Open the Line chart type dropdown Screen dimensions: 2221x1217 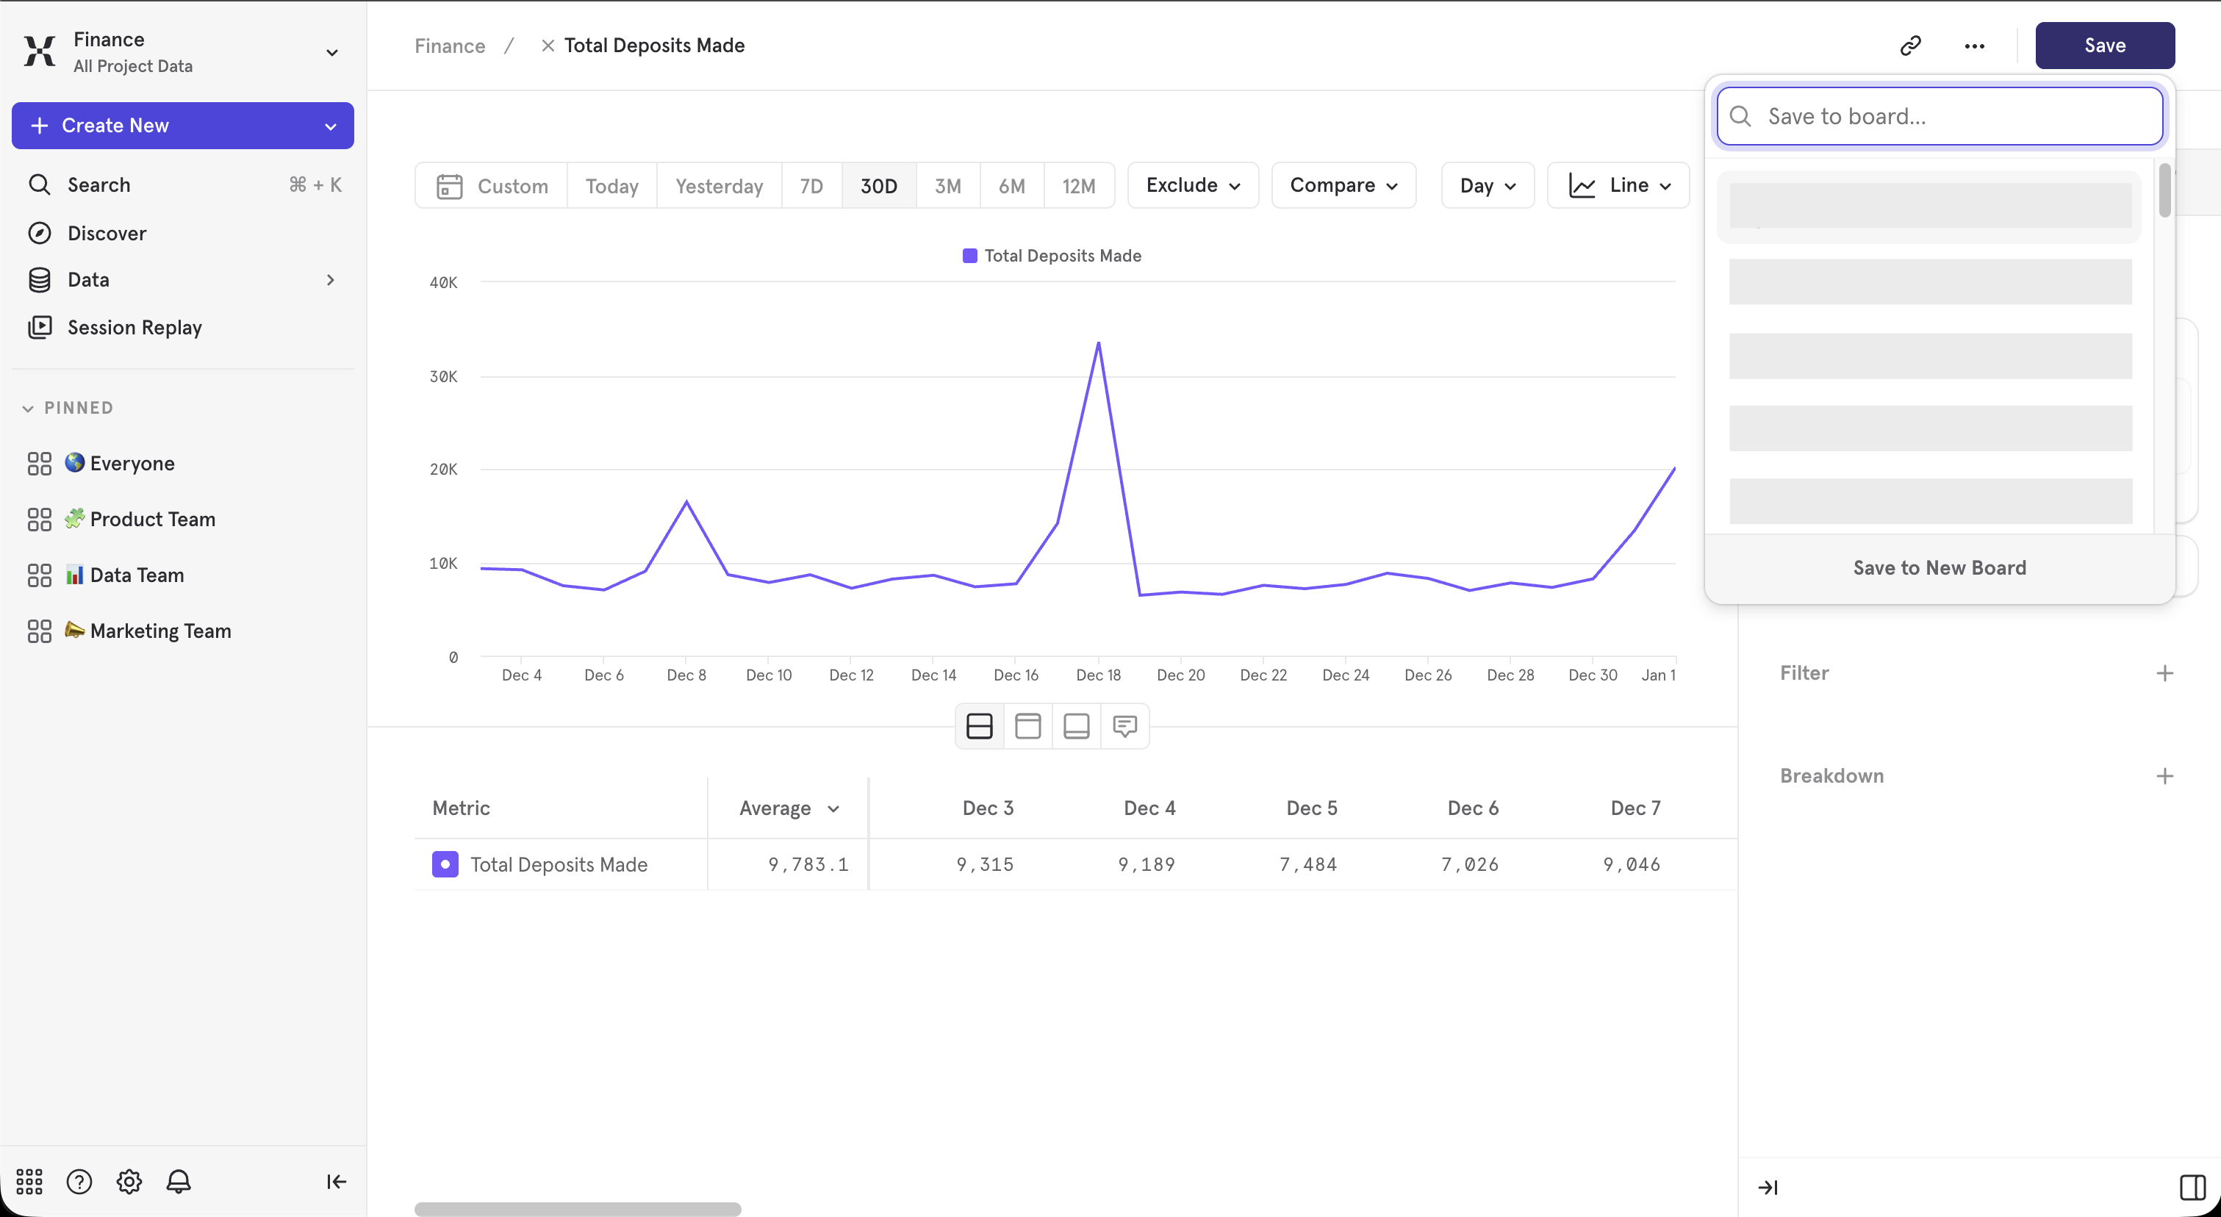click(x=1618, y=185)
